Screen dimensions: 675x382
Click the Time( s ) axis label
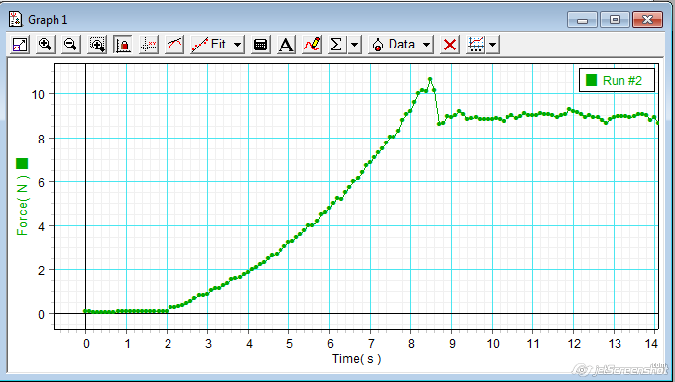[x=357, y=359]
